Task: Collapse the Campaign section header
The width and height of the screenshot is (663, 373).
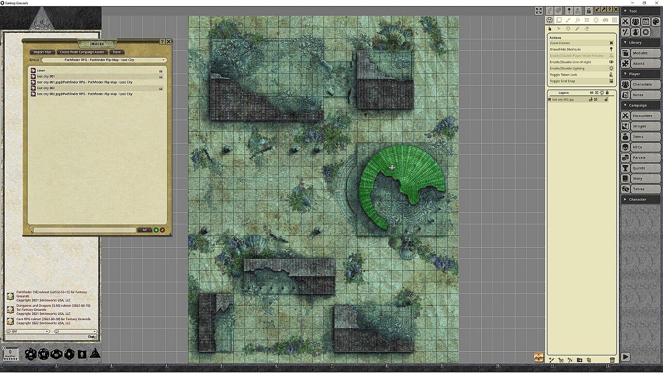Action: 641,105
